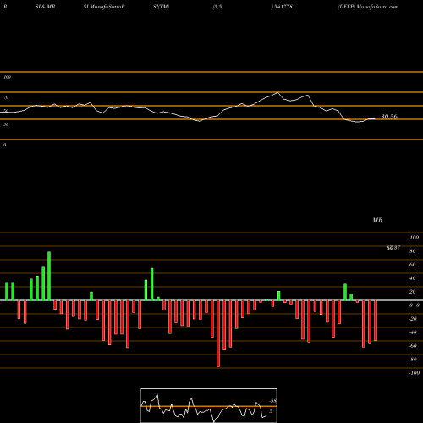Click the -80 label on MR axis

coord(413,360)
